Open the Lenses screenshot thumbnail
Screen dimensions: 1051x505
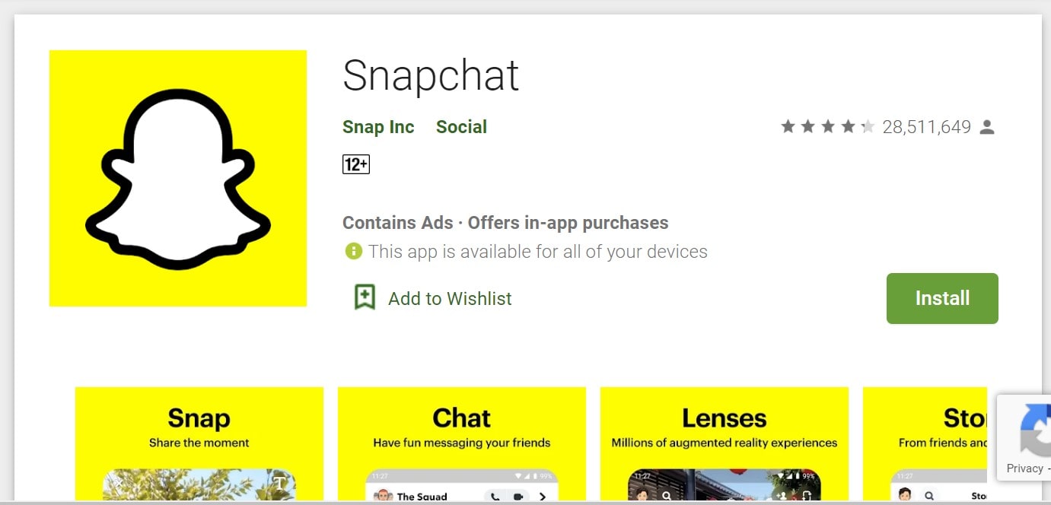[x=725, y=445]
